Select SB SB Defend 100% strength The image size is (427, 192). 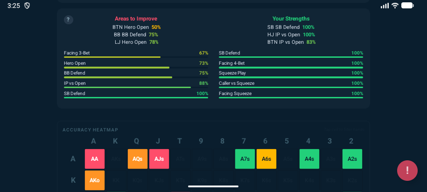(291, 27)
